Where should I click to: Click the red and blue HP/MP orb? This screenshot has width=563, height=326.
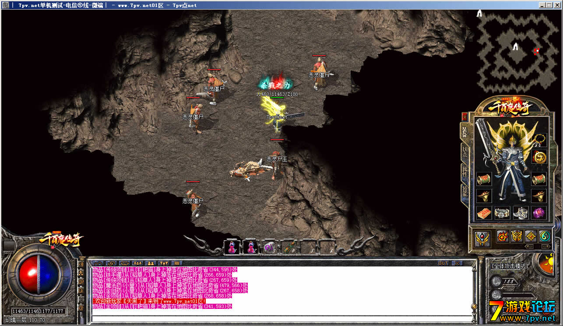point(39,275)
